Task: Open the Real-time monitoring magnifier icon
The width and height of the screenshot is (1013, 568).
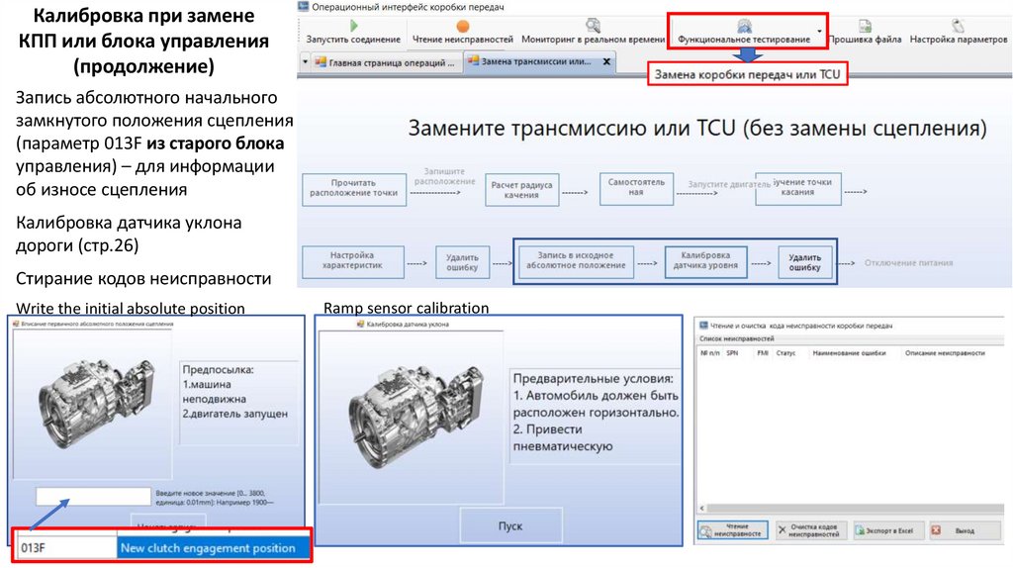Action: coord(594,25)
